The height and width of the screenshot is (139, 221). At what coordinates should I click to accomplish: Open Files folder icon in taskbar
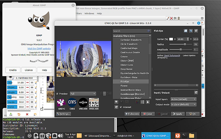point(191,136)
